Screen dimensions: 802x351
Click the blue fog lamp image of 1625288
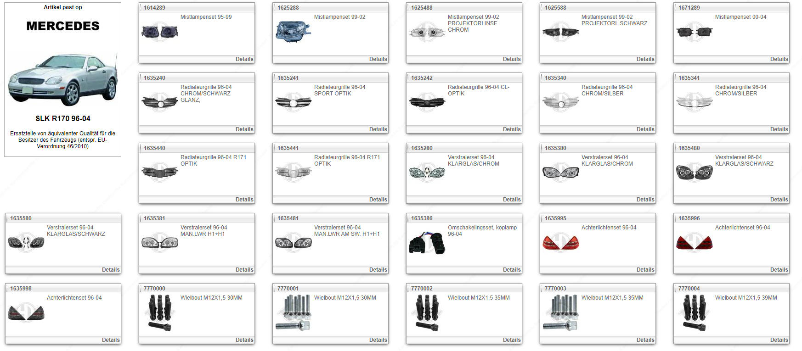click(293, 32)
